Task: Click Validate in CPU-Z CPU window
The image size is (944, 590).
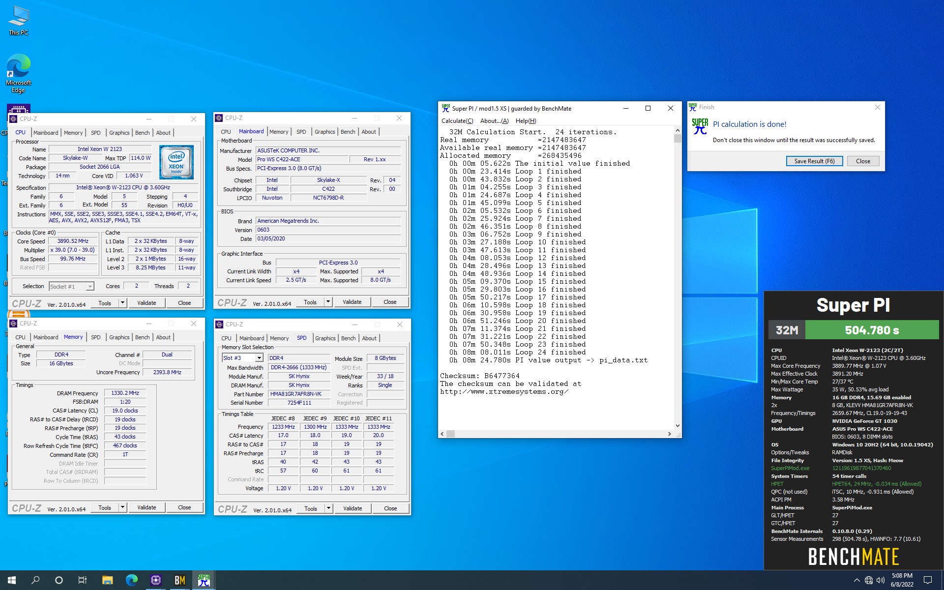Action: pos(147,303)
